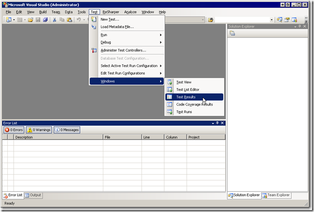Choose New Test menu entry
The height and width of the screenshot is (212, 314).
pyautogui.click(x=127, y=20)
